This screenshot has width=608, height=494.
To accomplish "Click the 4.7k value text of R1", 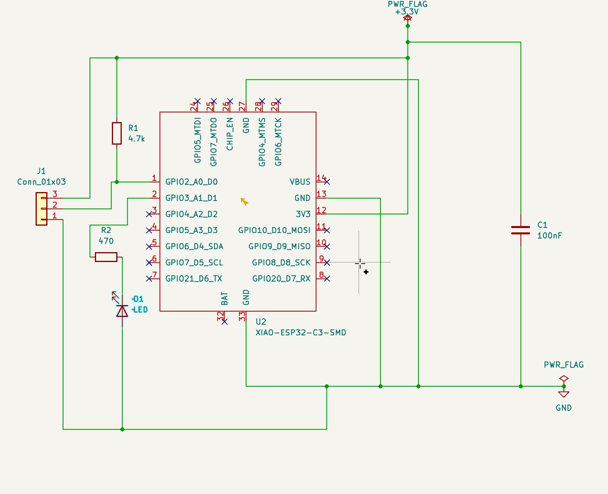I will [x=136, y=138].
